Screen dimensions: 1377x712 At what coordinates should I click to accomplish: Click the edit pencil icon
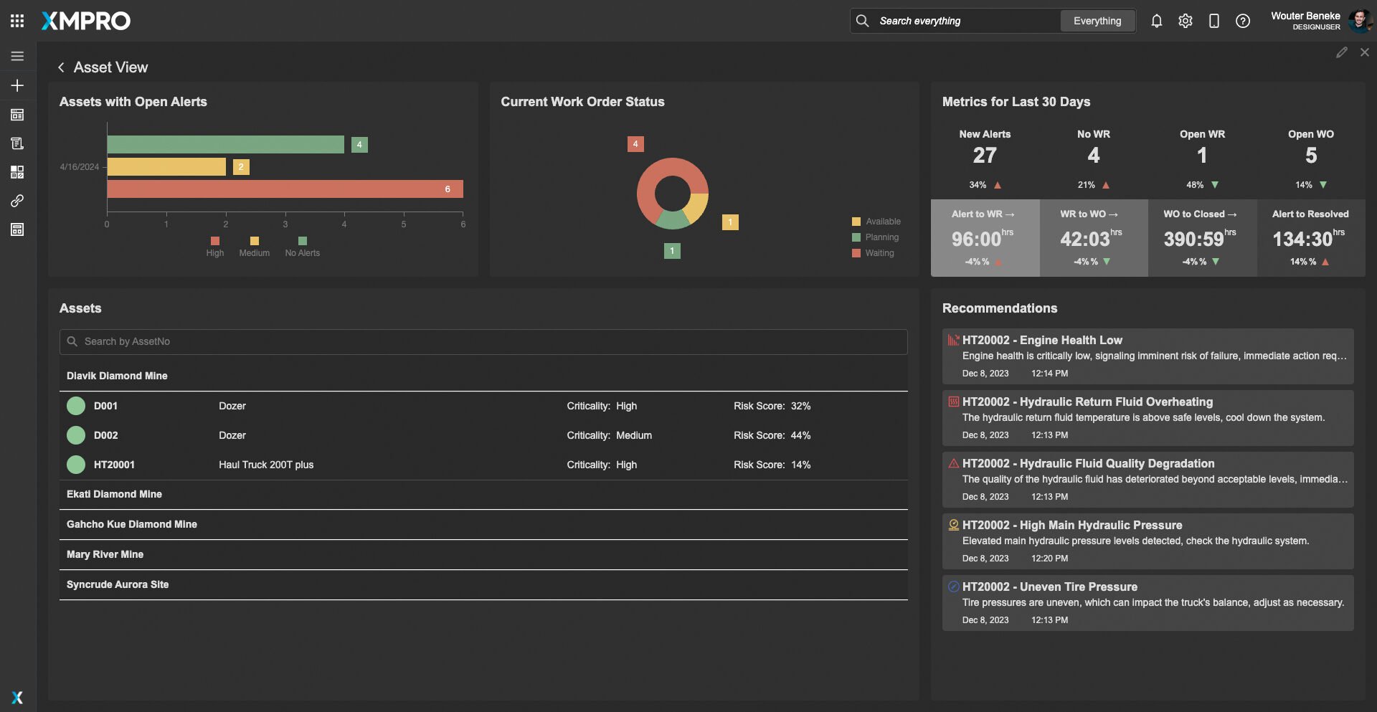(x=1341, y=52)
